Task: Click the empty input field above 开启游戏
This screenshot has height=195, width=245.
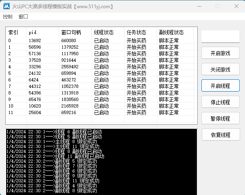Action: click(x=220, y=36)
